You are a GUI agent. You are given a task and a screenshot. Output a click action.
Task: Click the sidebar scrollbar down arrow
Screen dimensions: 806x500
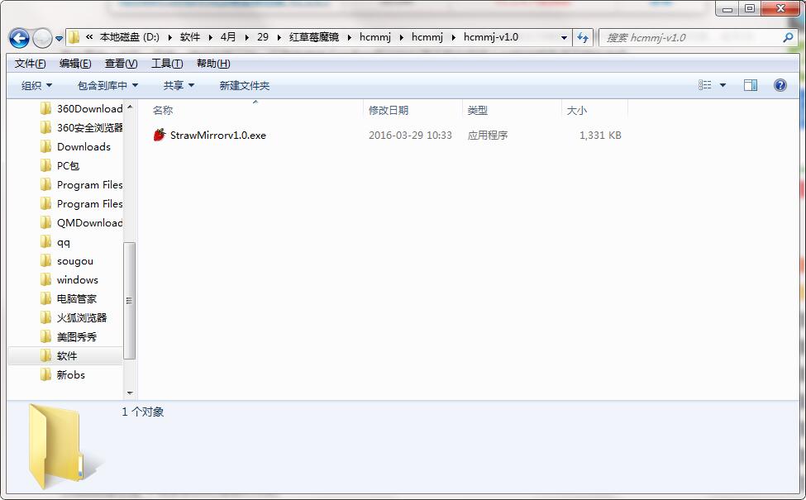(130, 393)
